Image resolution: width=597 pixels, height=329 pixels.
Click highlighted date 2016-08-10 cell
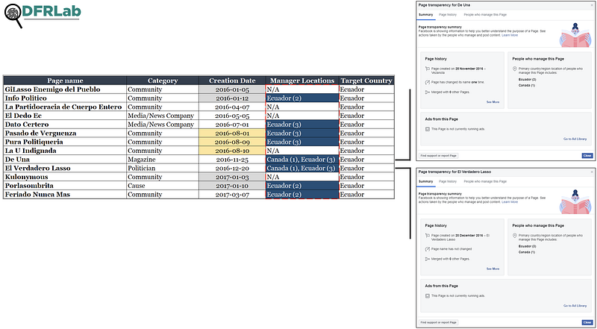pos(232,151)
